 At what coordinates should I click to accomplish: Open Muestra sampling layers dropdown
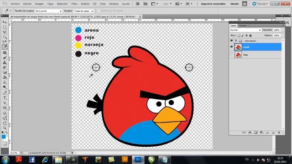[83, 11]
